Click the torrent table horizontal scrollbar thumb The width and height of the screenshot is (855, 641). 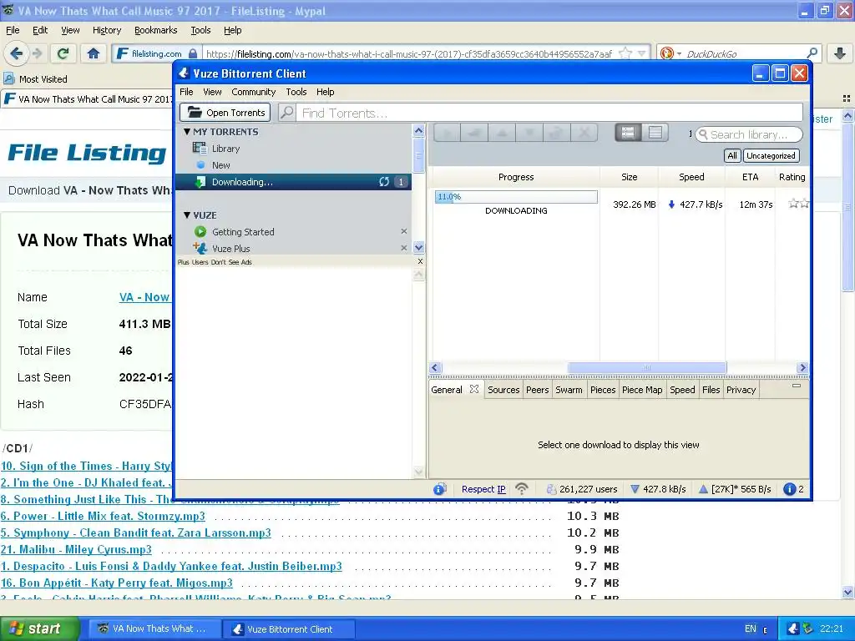point(647,368)
